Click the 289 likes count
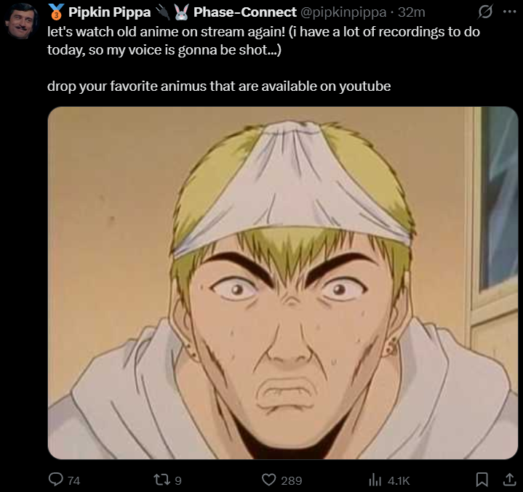Image resolution: width=523 pixels, height=492 pixels. click(292, 480)
